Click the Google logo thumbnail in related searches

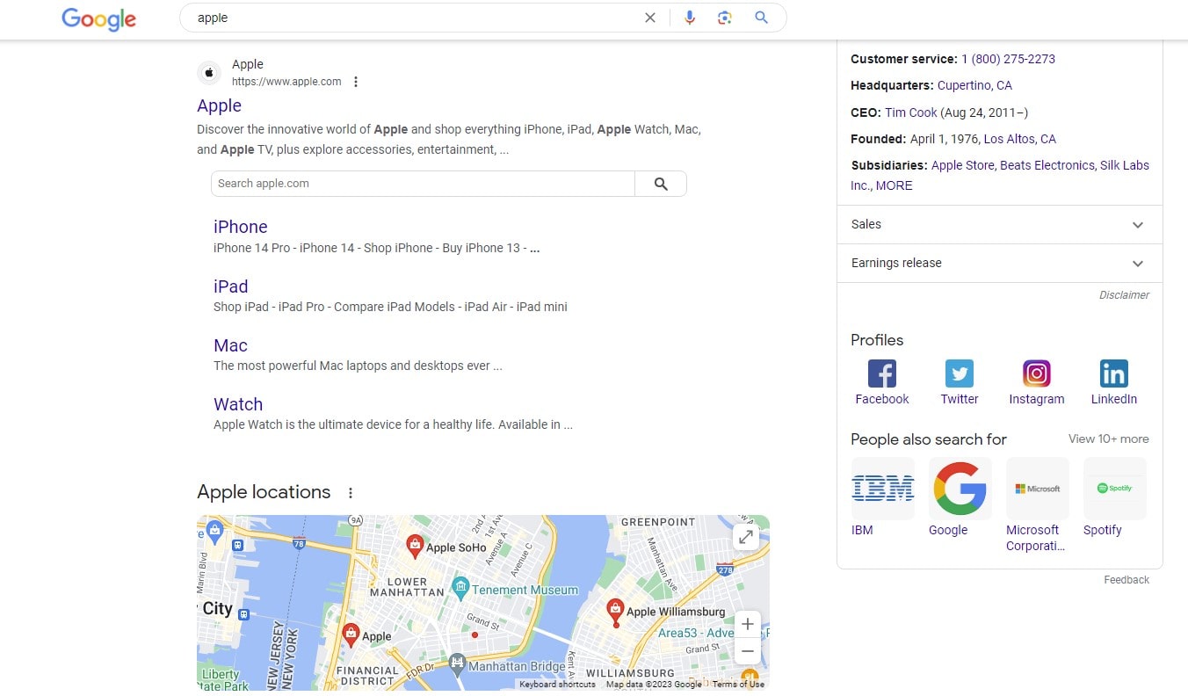[960, 489]
